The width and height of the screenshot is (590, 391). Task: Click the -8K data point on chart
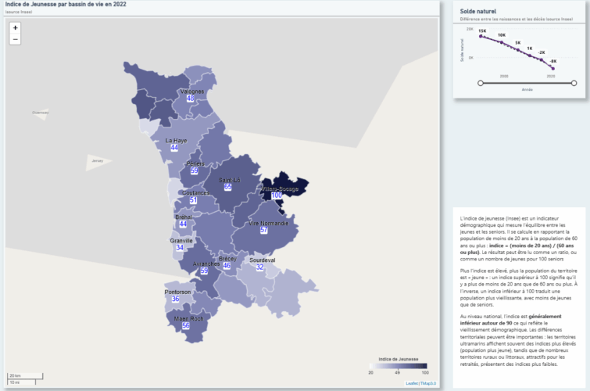[552, 67]
